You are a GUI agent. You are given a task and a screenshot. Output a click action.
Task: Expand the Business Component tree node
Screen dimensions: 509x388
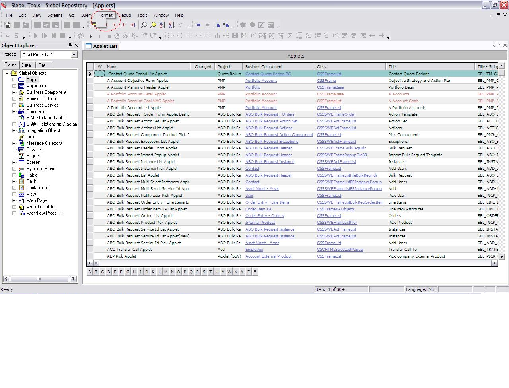pos(14,92)
